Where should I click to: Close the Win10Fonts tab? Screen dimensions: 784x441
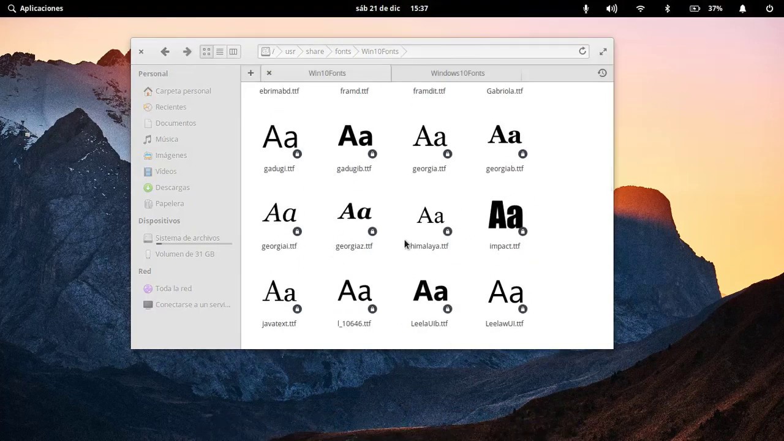269,73
